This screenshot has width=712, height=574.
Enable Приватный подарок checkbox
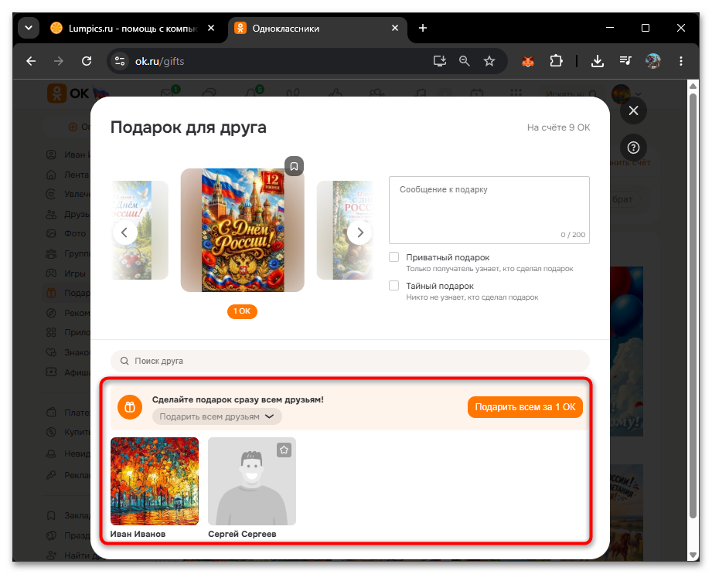(393, 257)
